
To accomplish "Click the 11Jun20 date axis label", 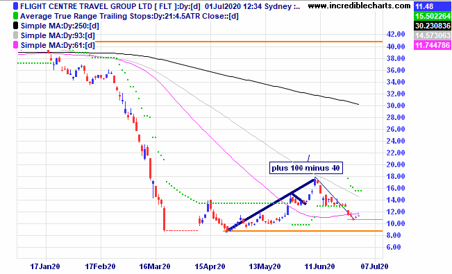I will point(319,266).
